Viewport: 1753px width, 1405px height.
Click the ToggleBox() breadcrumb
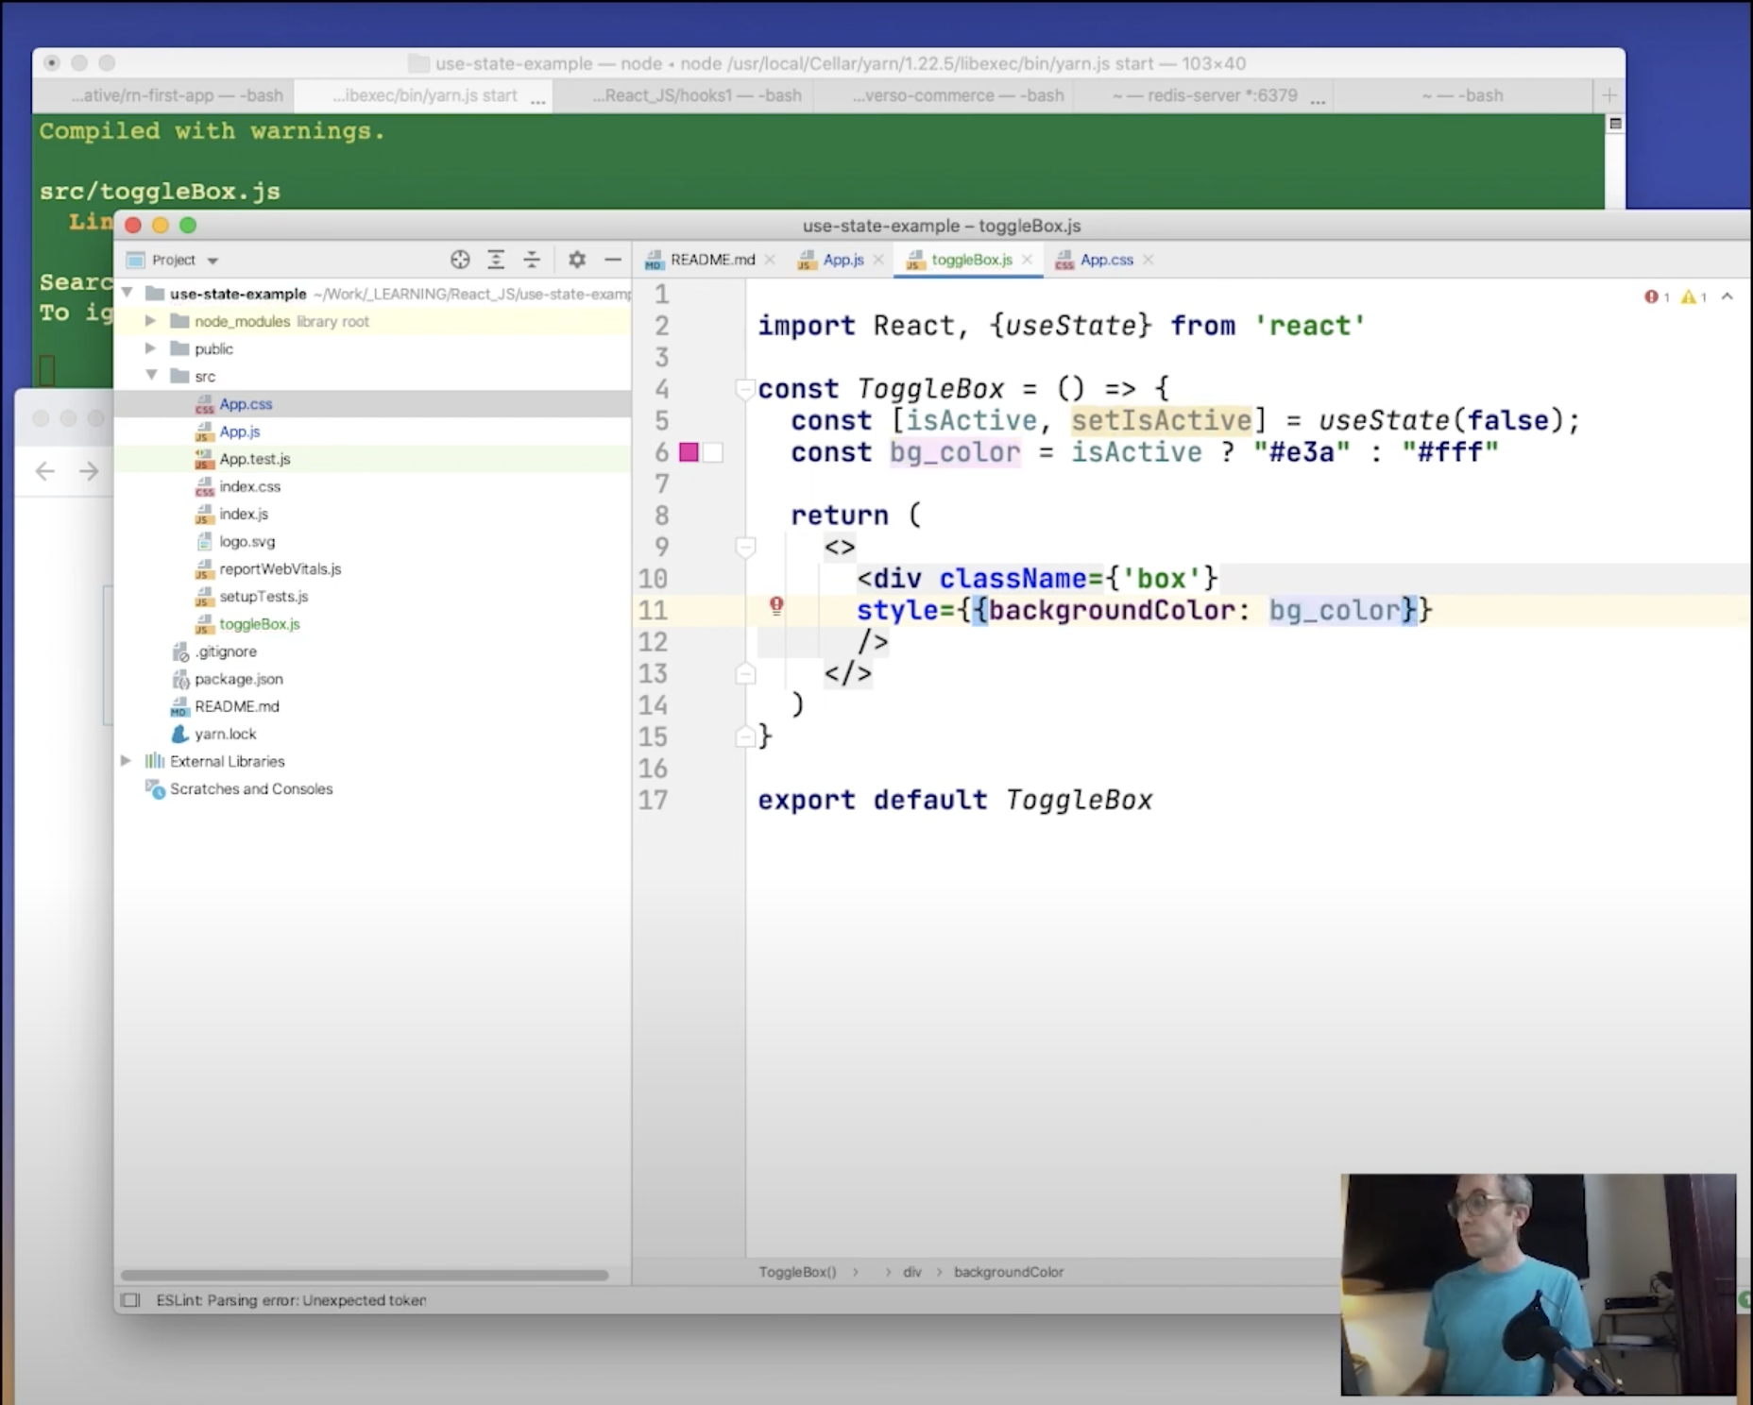(x=797, y=1272)
